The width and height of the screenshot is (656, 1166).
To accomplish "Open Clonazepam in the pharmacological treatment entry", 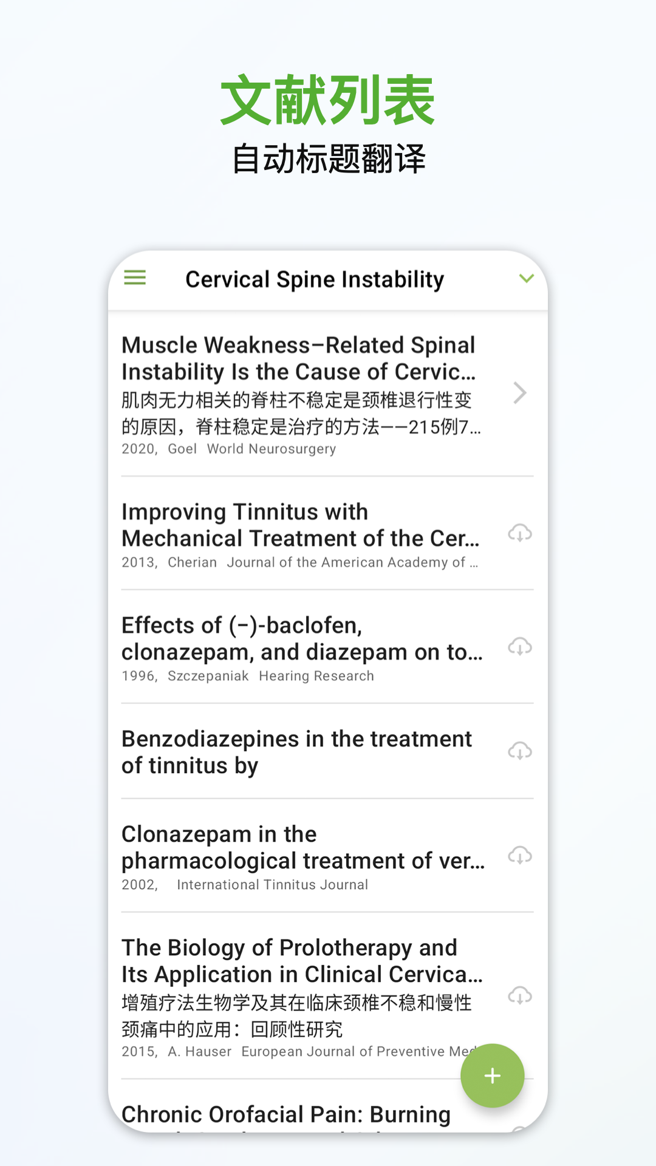I will click(302, 848).
